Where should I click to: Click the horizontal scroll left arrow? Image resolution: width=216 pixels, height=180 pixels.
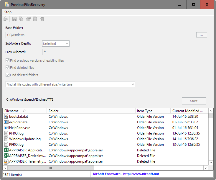pyautogui.click(x=5, y=168)
